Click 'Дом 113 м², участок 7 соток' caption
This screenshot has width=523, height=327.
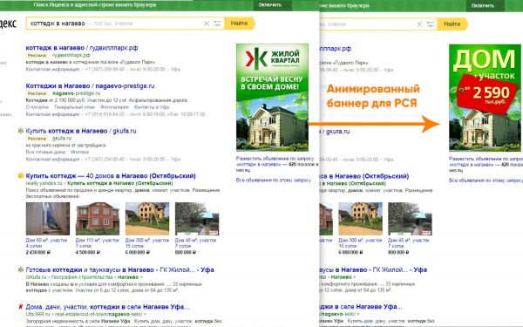click(98, 243)
